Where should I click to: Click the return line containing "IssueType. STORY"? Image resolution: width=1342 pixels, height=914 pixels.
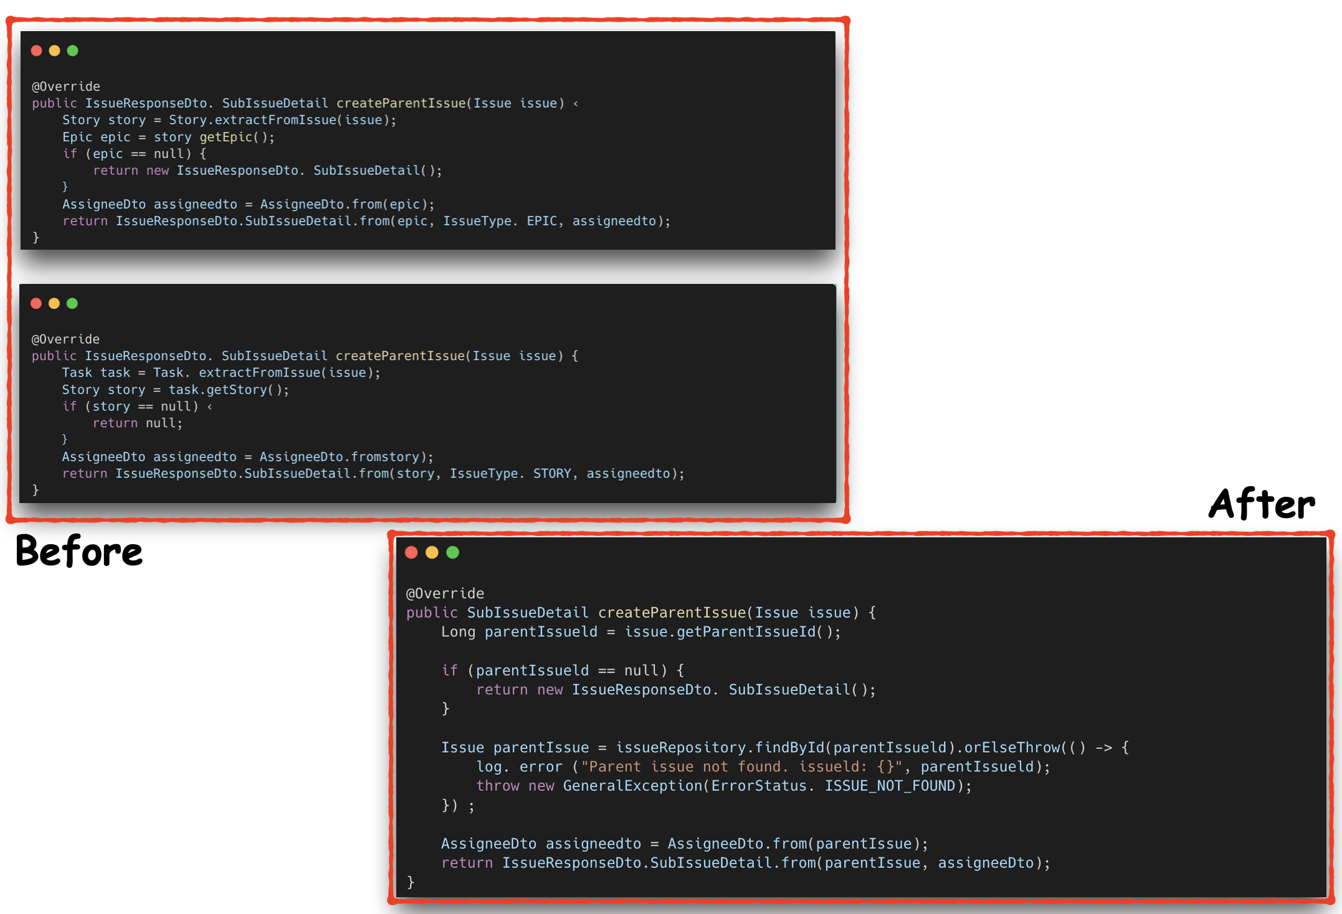tap(373, 474)
